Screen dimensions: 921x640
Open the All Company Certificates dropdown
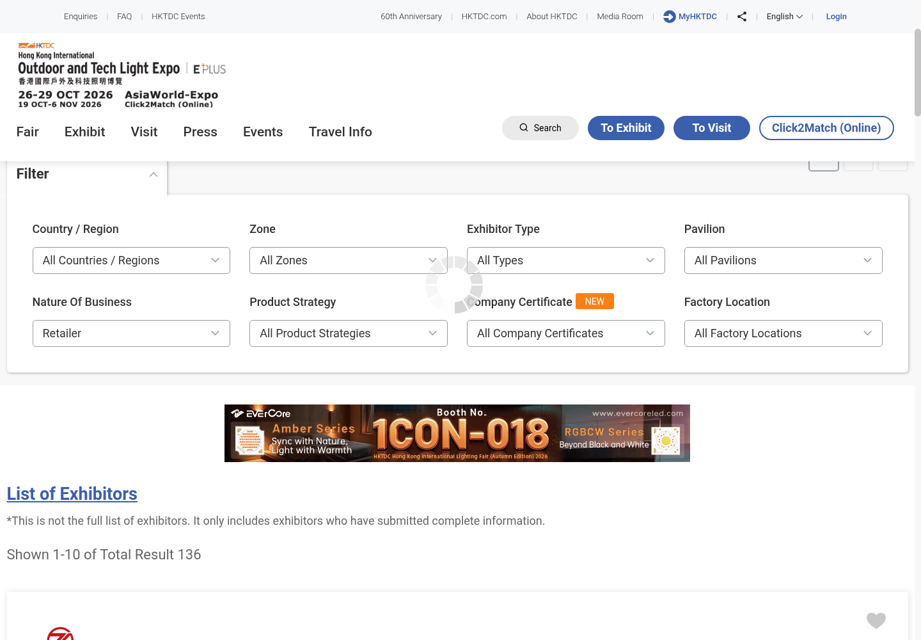pos(566,333)
